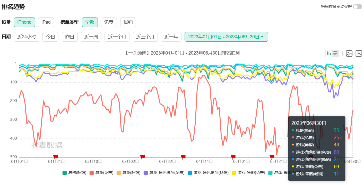Click the red flag marker near 05月01日
The height and width of the screenshot is (185, 364).
tap(233, 156)
